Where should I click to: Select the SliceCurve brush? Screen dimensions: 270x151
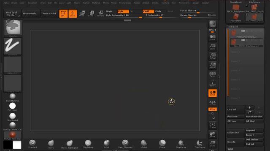point(181,144)
